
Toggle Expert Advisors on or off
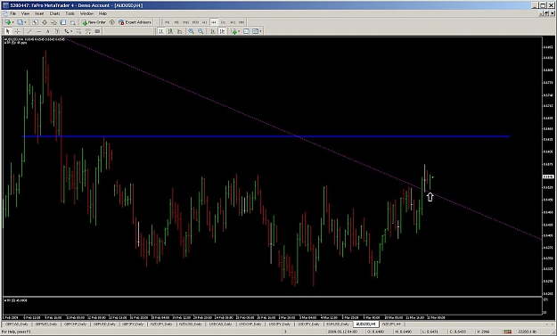pos(135,22)
